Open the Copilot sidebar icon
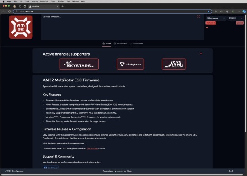This screenshot has height=176, width=247. tap(244, 11)
